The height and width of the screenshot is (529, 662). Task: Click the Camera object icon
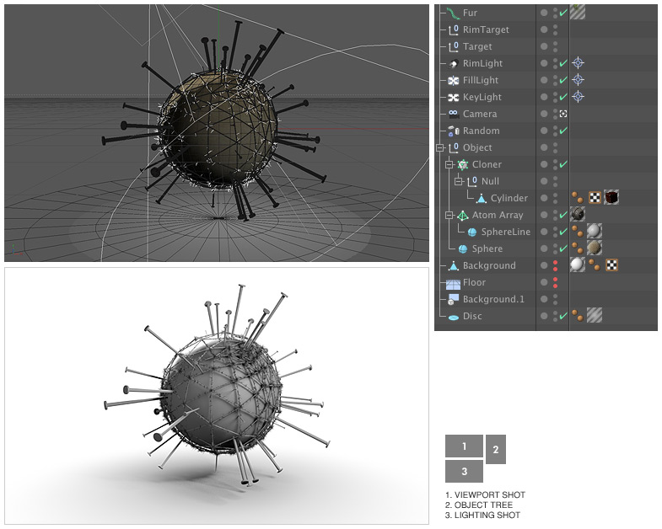point(453,114)
